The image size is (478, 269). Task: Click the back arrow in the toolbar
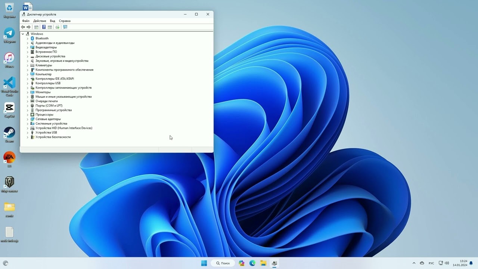point(23,27)
